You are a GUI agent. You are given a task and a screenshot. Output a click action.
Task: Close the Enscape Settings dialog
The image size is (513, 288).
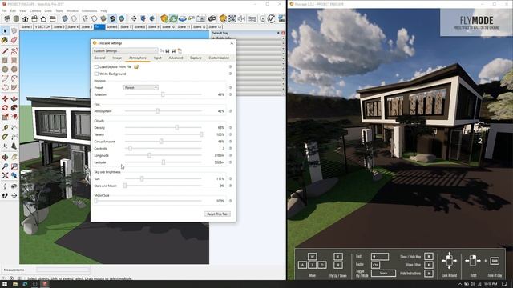tap(232, 42)
